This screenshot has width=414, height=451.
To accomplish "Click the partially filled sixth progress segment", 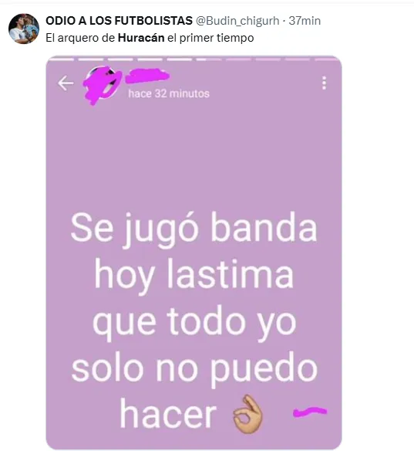I will point(209,59).
